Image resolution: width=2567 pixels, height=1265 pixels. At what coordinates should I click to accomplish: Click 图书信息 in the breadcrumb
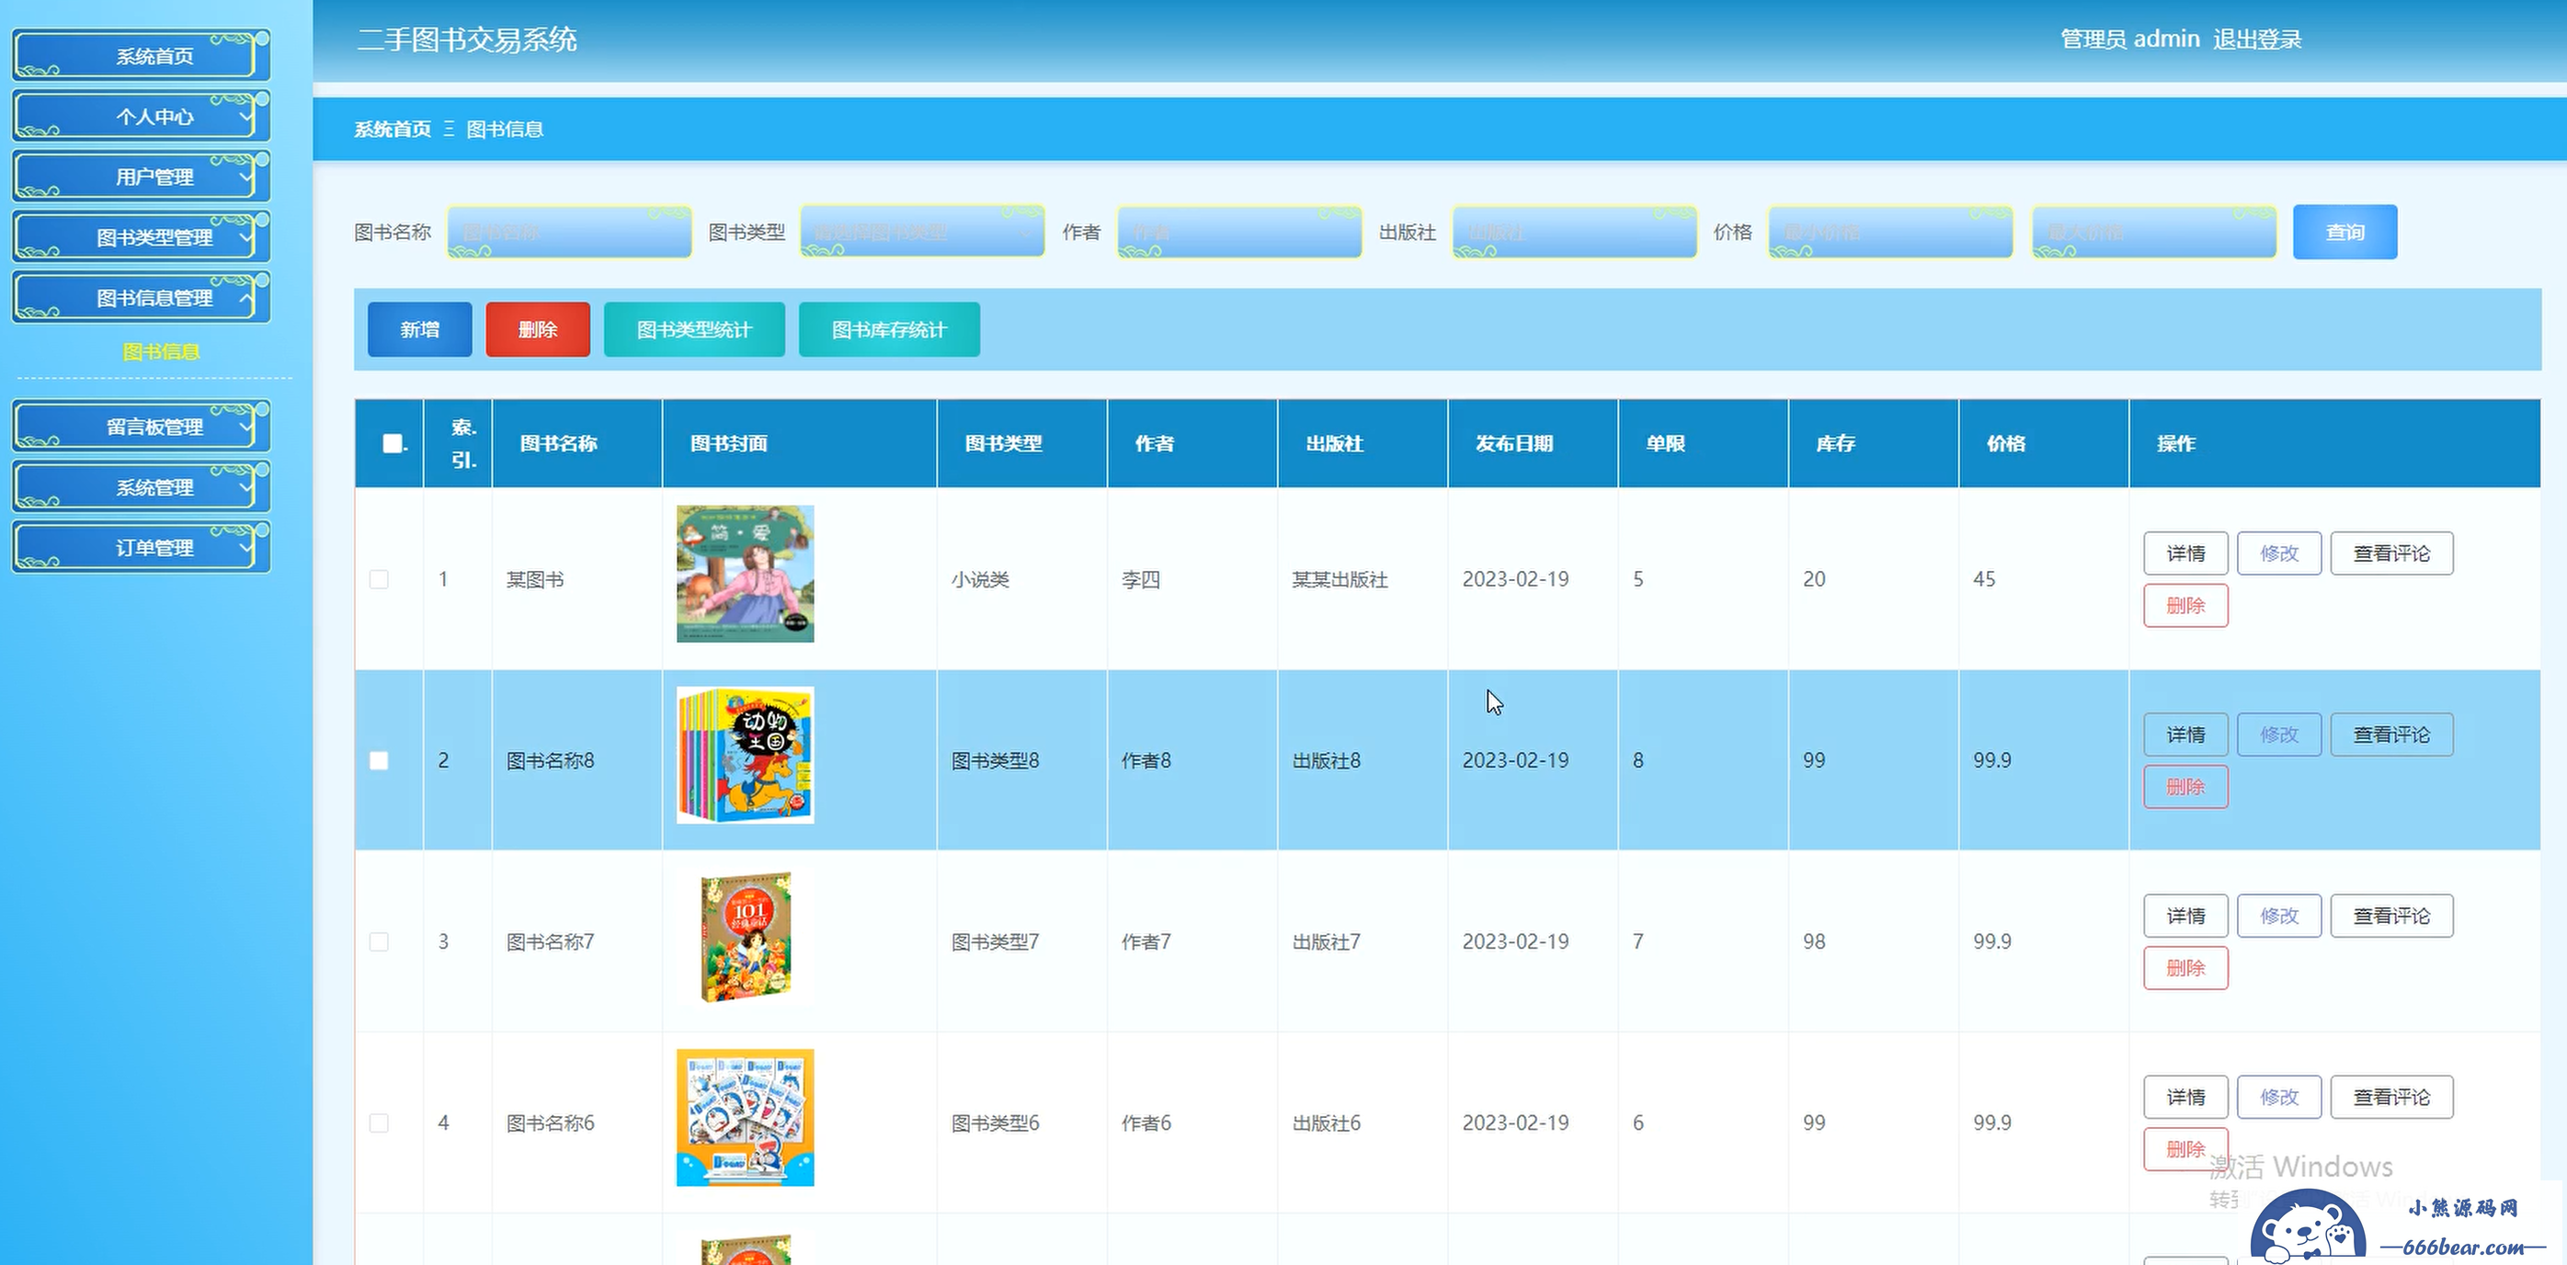tap(504, 130)
